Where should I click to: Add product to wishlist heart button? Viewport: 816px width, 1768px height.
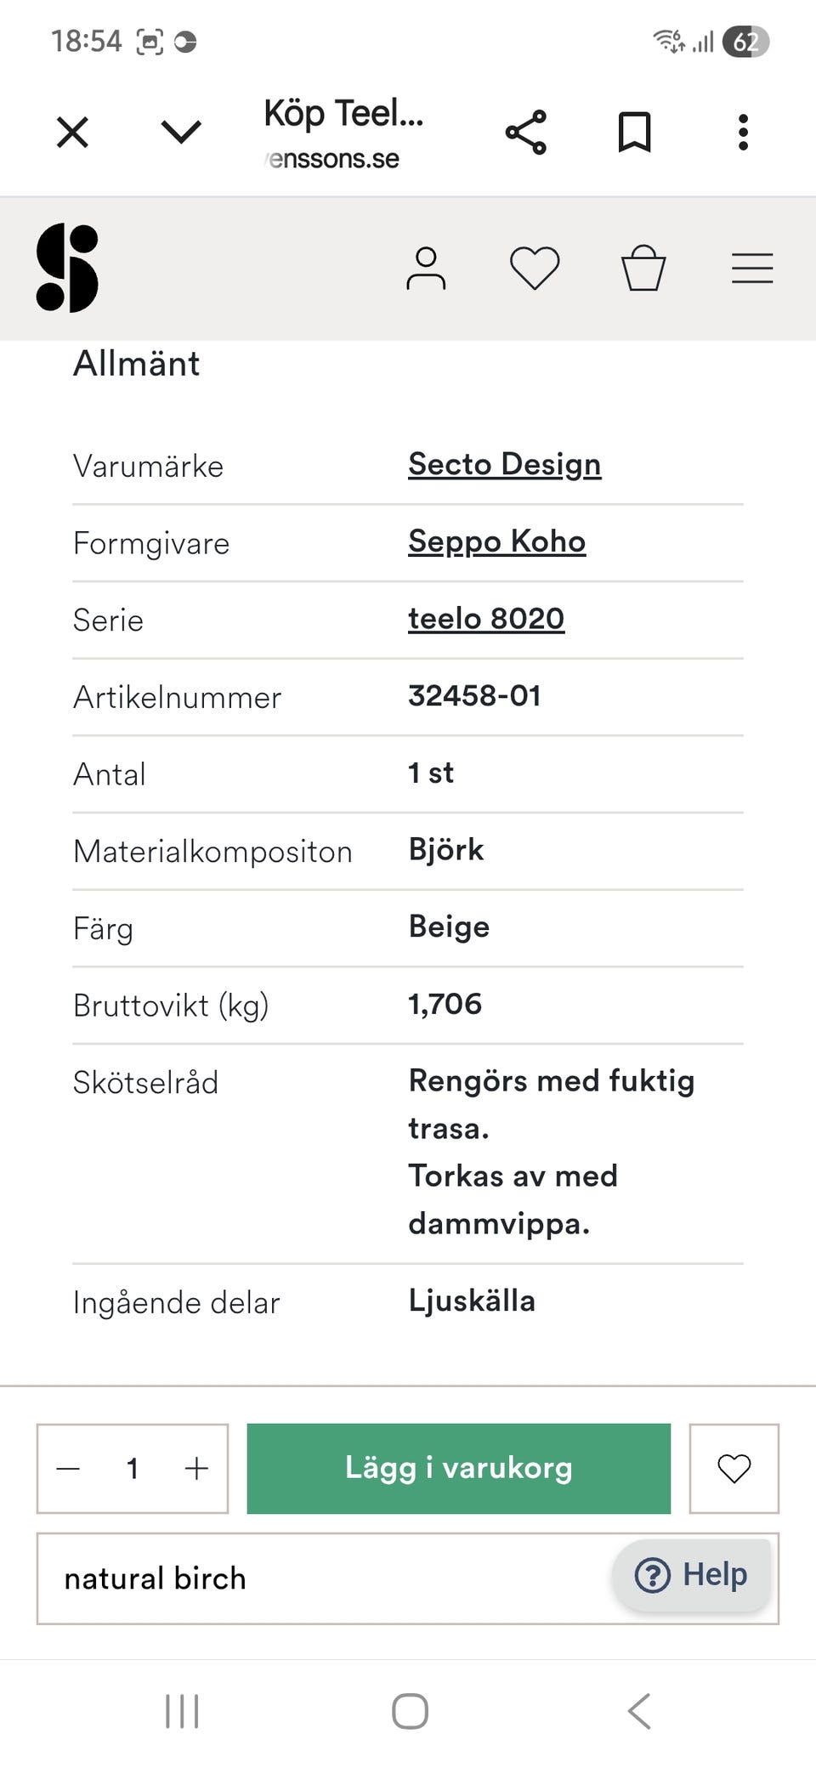[x=734, y=1468]
